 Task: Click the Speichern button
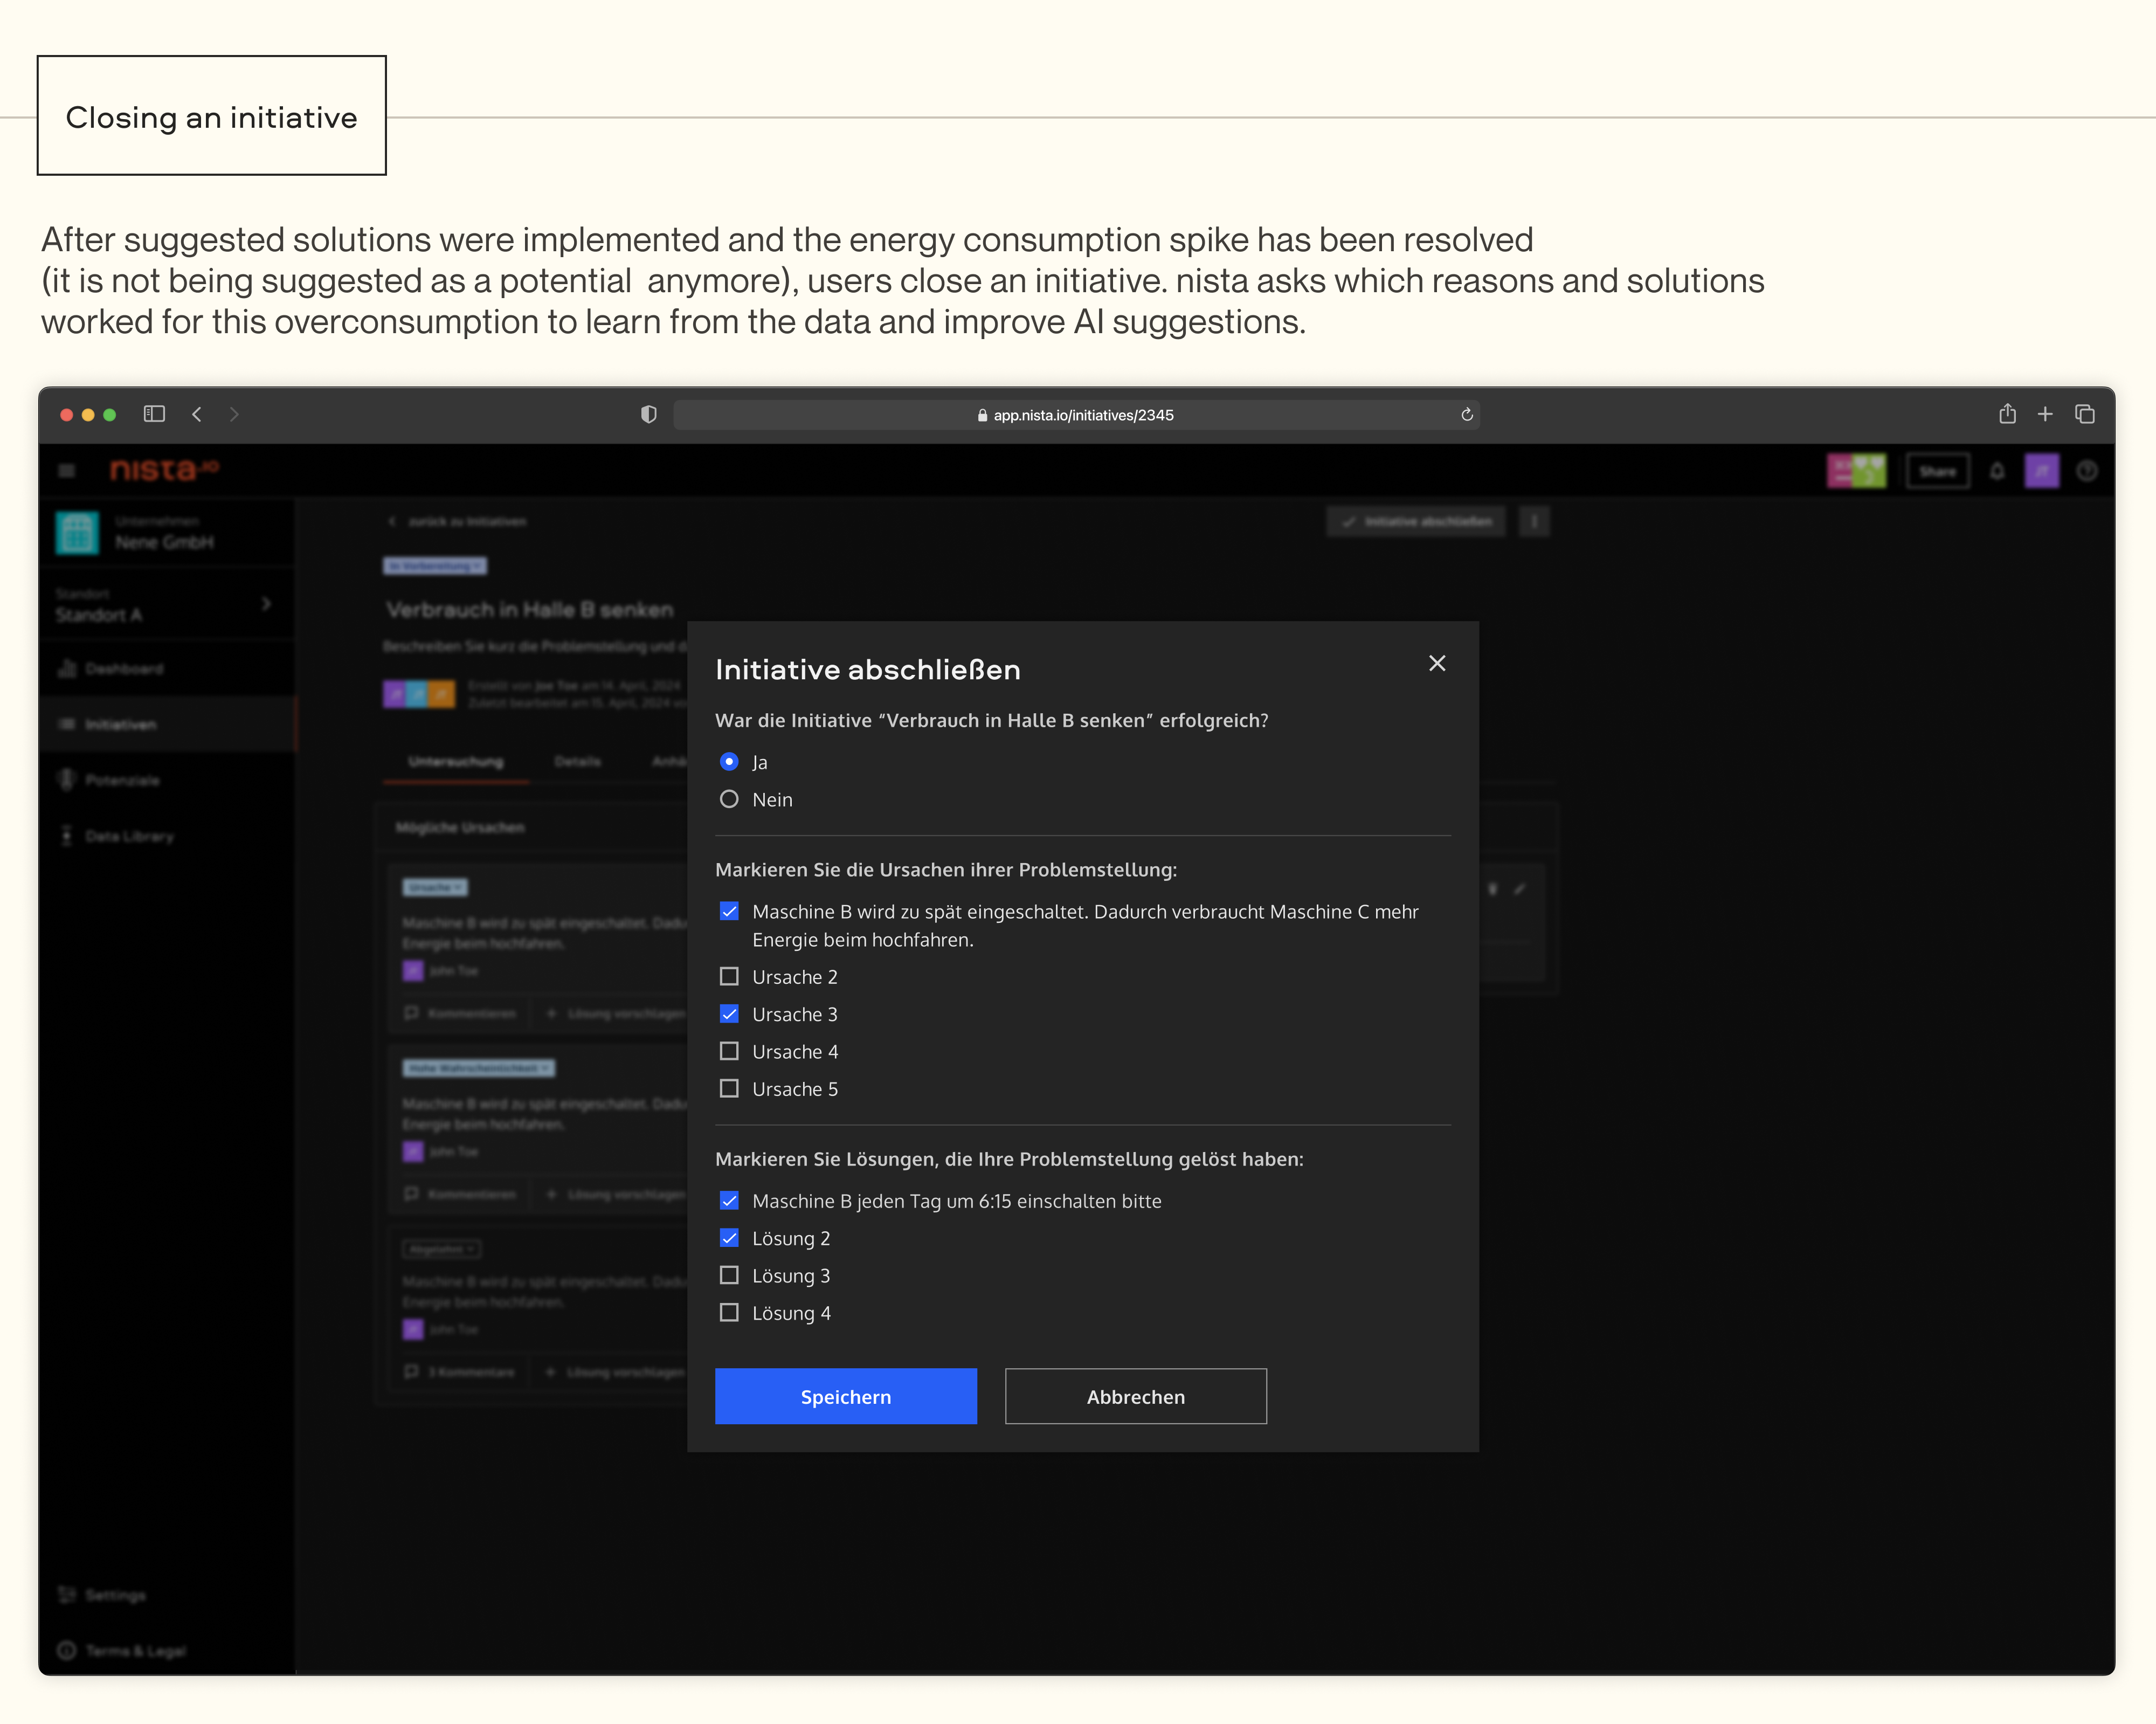point(845,1396)
